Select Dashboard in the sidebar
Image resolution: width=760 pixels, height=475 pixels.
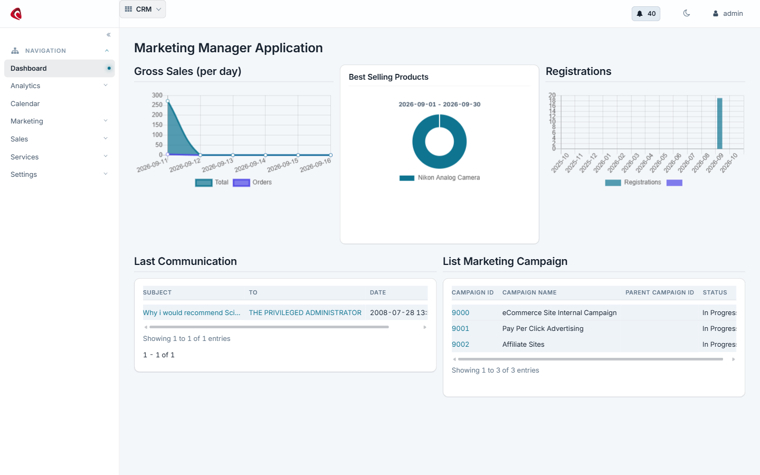pyautogui.click(x=60, y=69)
